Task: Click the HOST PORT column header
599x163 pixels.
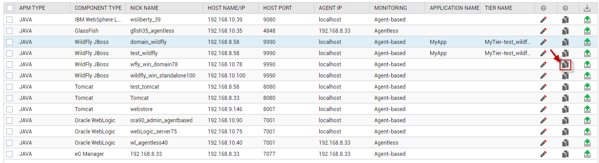Action: pos(278,8)
